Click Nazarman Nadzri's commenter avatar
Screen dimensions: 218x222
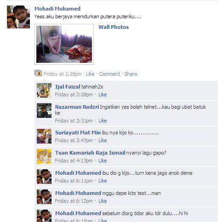click(x=44, y=111)
